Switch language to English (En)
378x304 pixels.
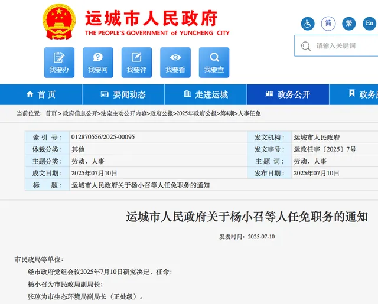pyautogui.click(x=369, y=24)
